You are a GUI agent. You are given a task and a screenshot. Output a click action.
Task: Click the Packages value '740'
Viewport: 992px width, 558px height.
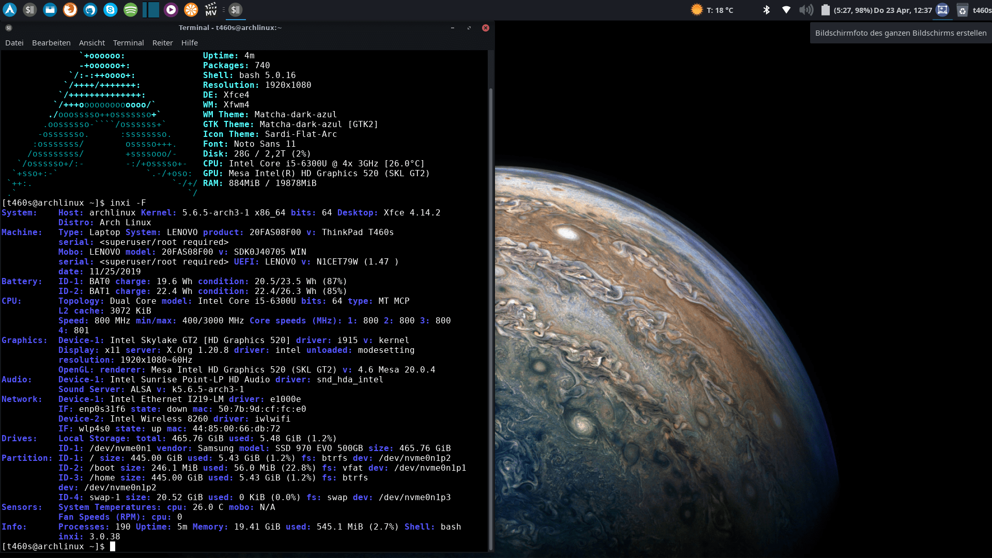coord(262,66)
